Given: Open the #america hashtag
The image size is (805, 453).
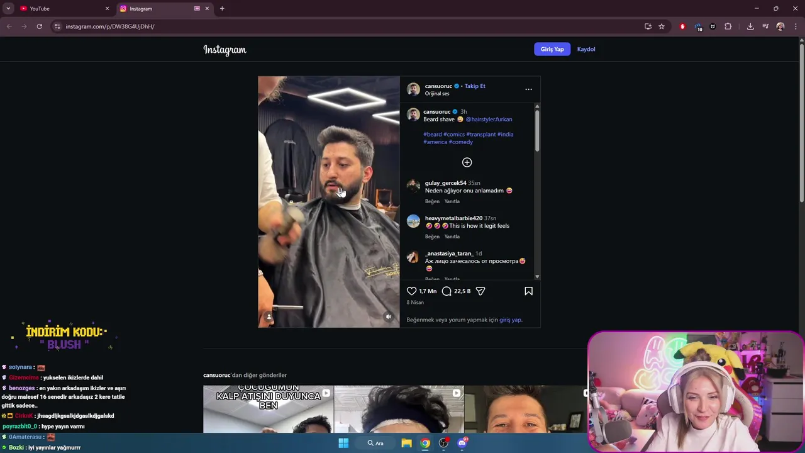Looking at the screenshot, I should tap(435, 142).
